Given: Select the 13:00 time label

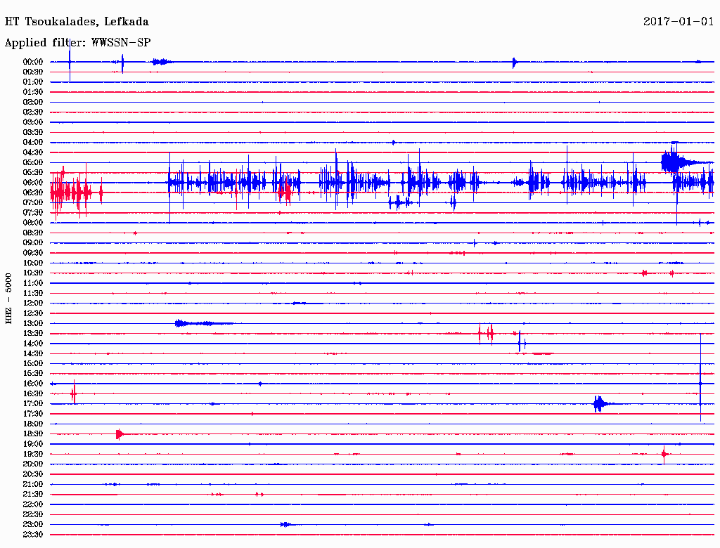Looking at the screenshot, I should (32, 324).
